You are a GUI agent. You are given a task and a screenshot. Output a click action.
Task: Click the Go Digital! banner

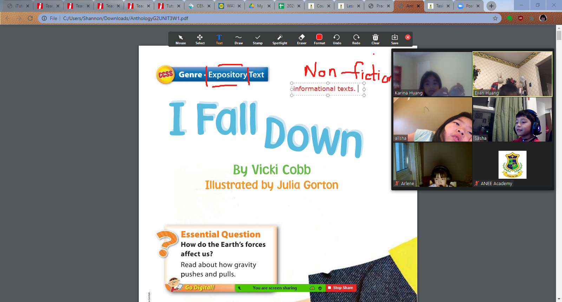200,288
